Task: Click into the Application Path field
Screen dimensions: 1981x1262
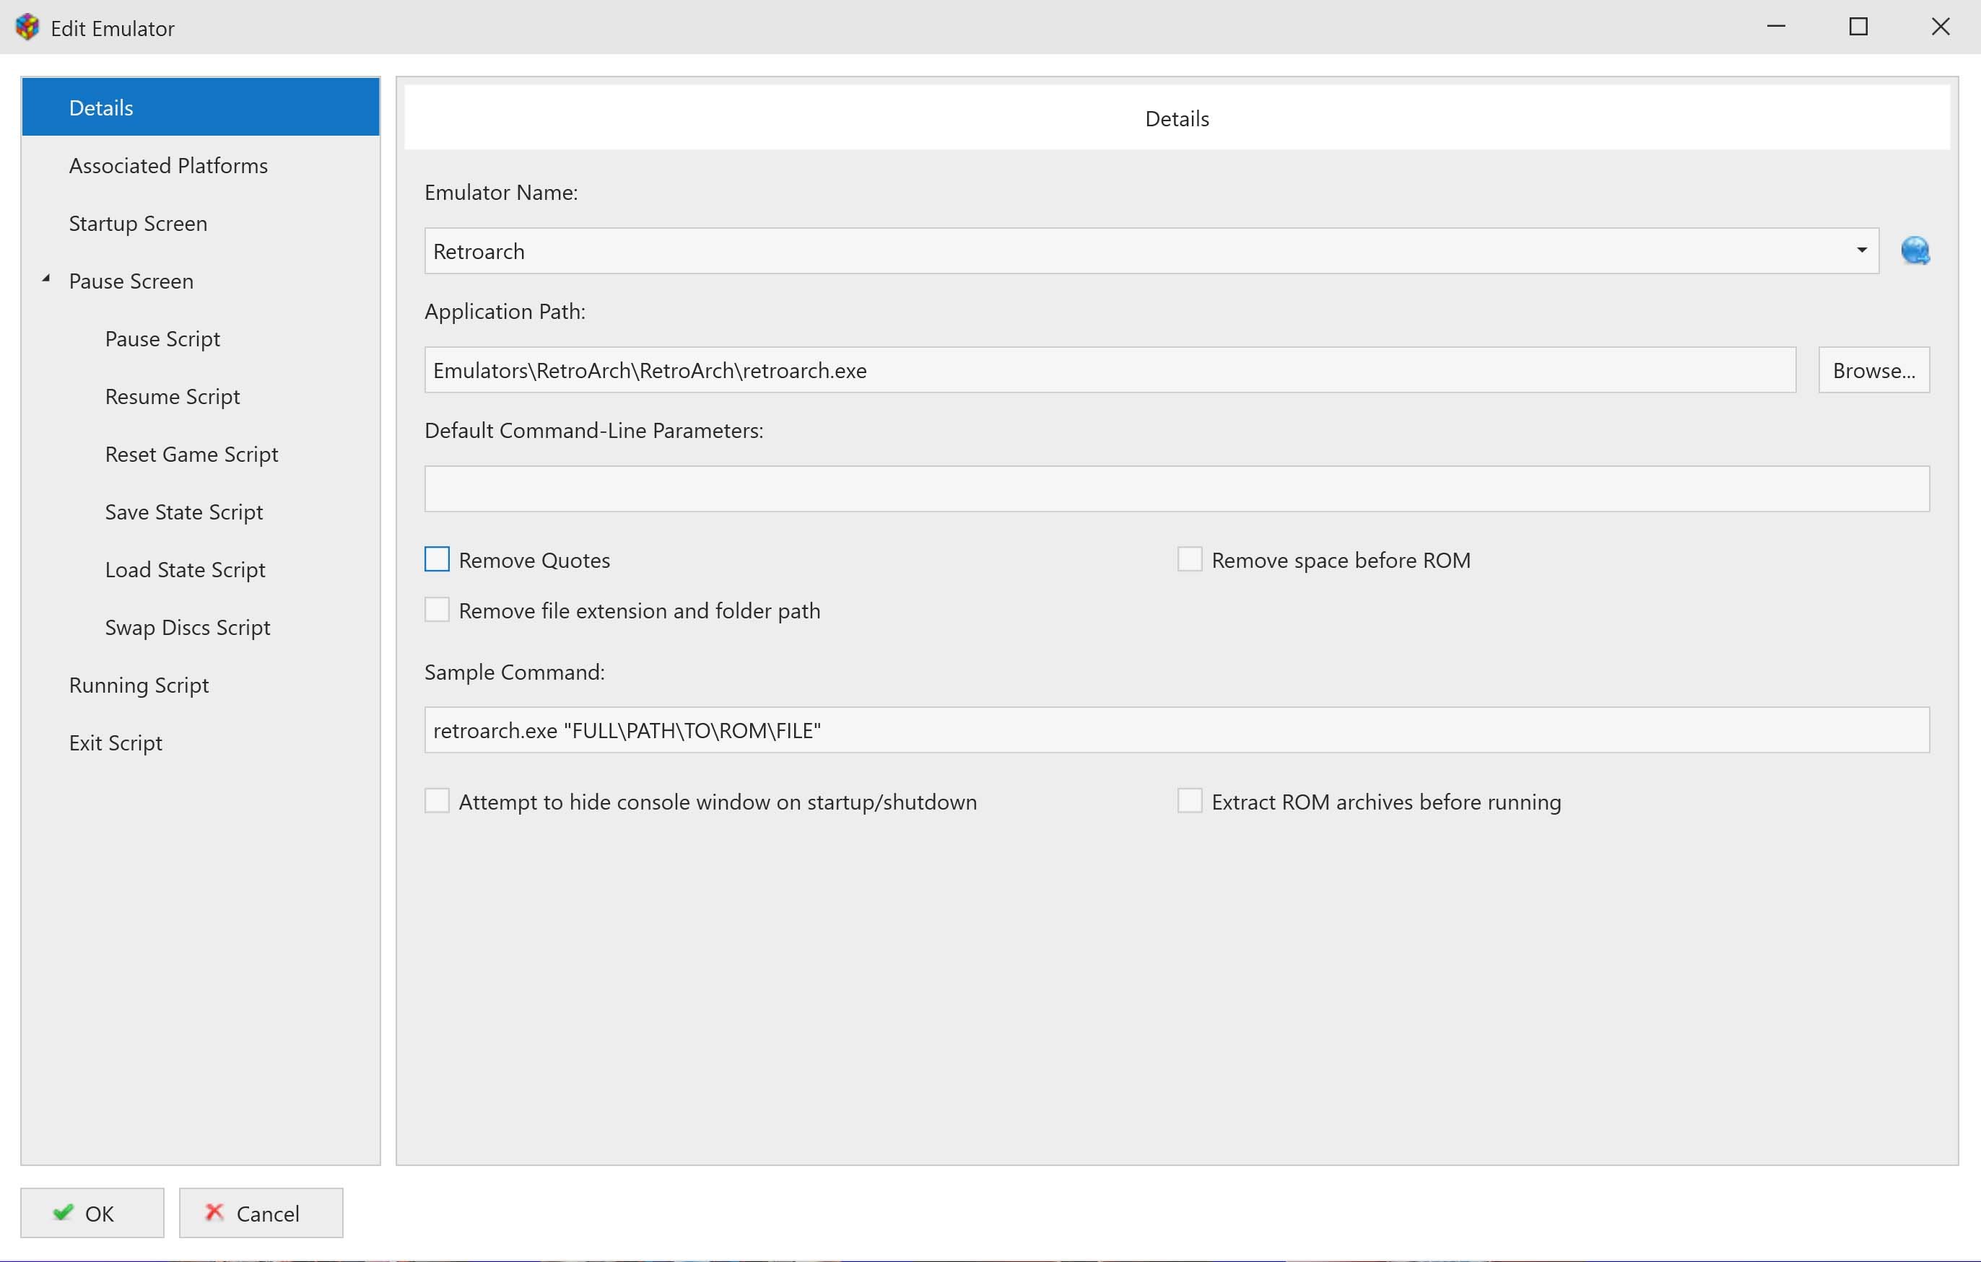Action: [1110, 370]
